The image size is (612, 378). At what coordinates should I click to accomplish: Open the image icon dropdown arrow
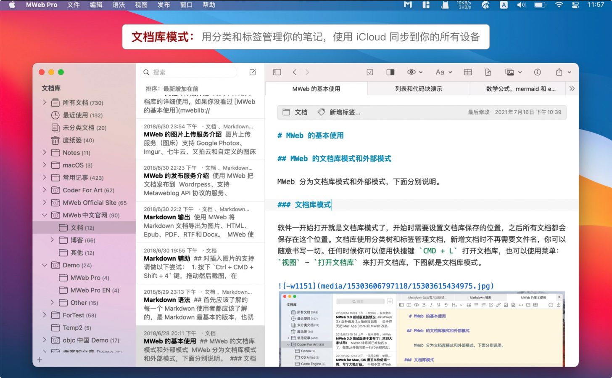tap(520, 72)
